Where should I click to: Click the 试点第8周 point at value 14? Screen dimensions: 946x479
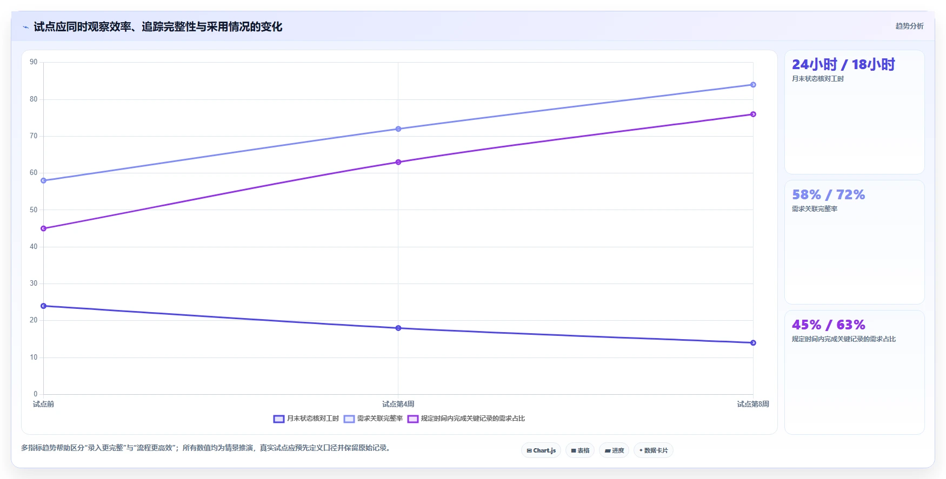coord(753,343)
